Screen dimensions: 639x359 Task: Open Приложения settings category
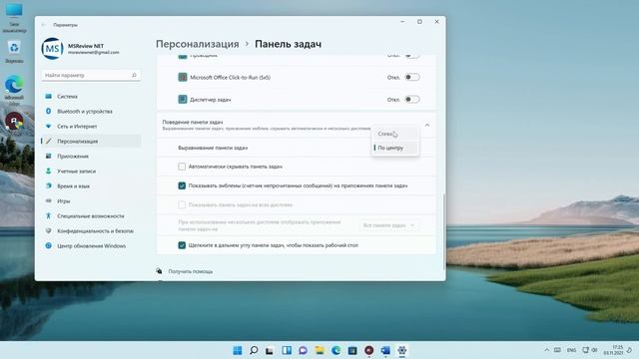91,156
